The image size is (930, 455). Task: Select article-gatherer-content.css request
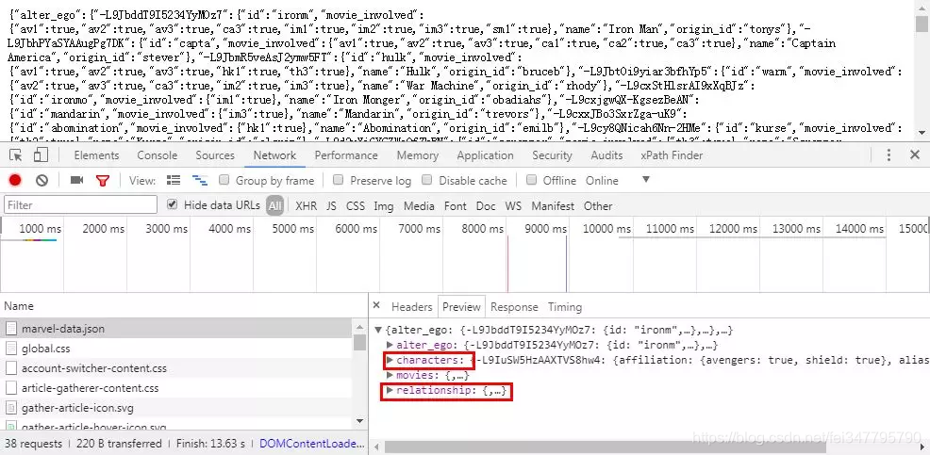coord(177,388)
